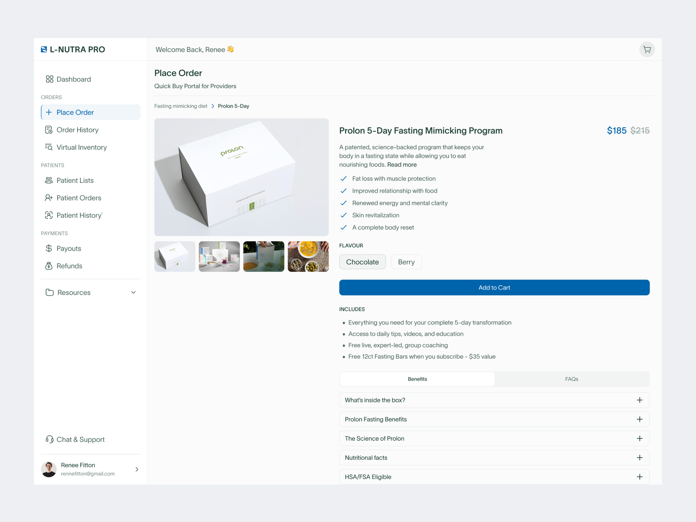Open Refunds from the Payments section

tap(69, 266)
